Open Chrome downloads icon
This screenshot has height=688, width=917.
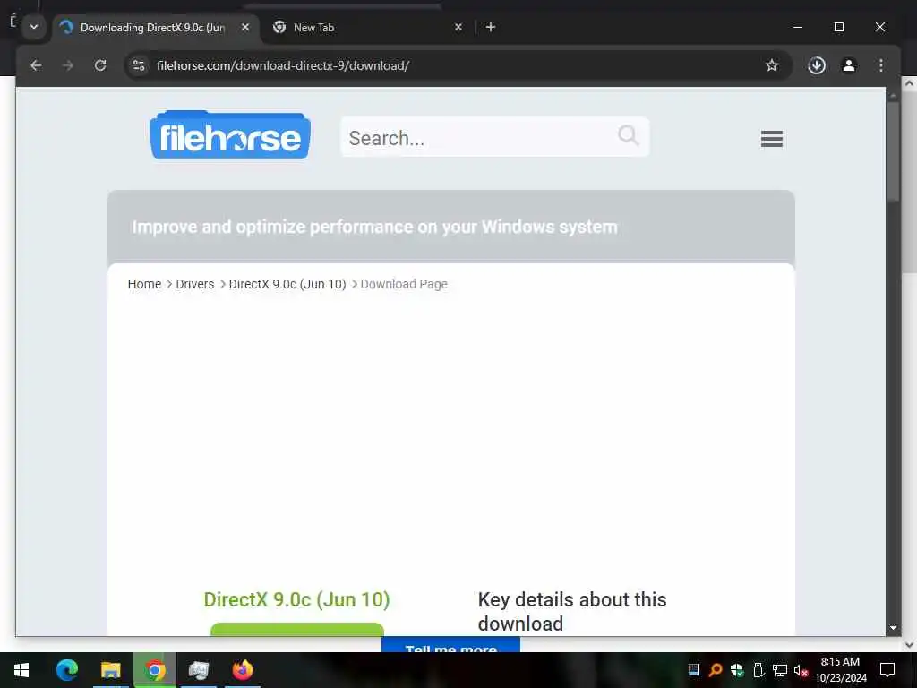(817, 65)
